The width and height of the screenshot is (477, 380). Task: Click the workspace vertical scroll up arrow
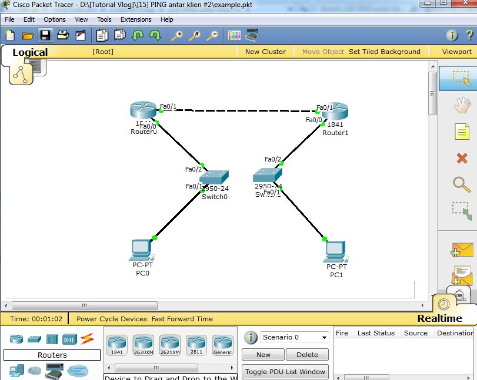[x=432, y=66]
